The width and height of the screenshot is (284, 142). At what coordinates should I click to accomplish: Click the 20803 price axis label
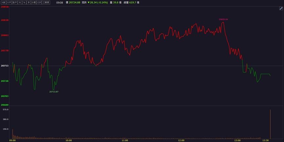coord(5,36)
